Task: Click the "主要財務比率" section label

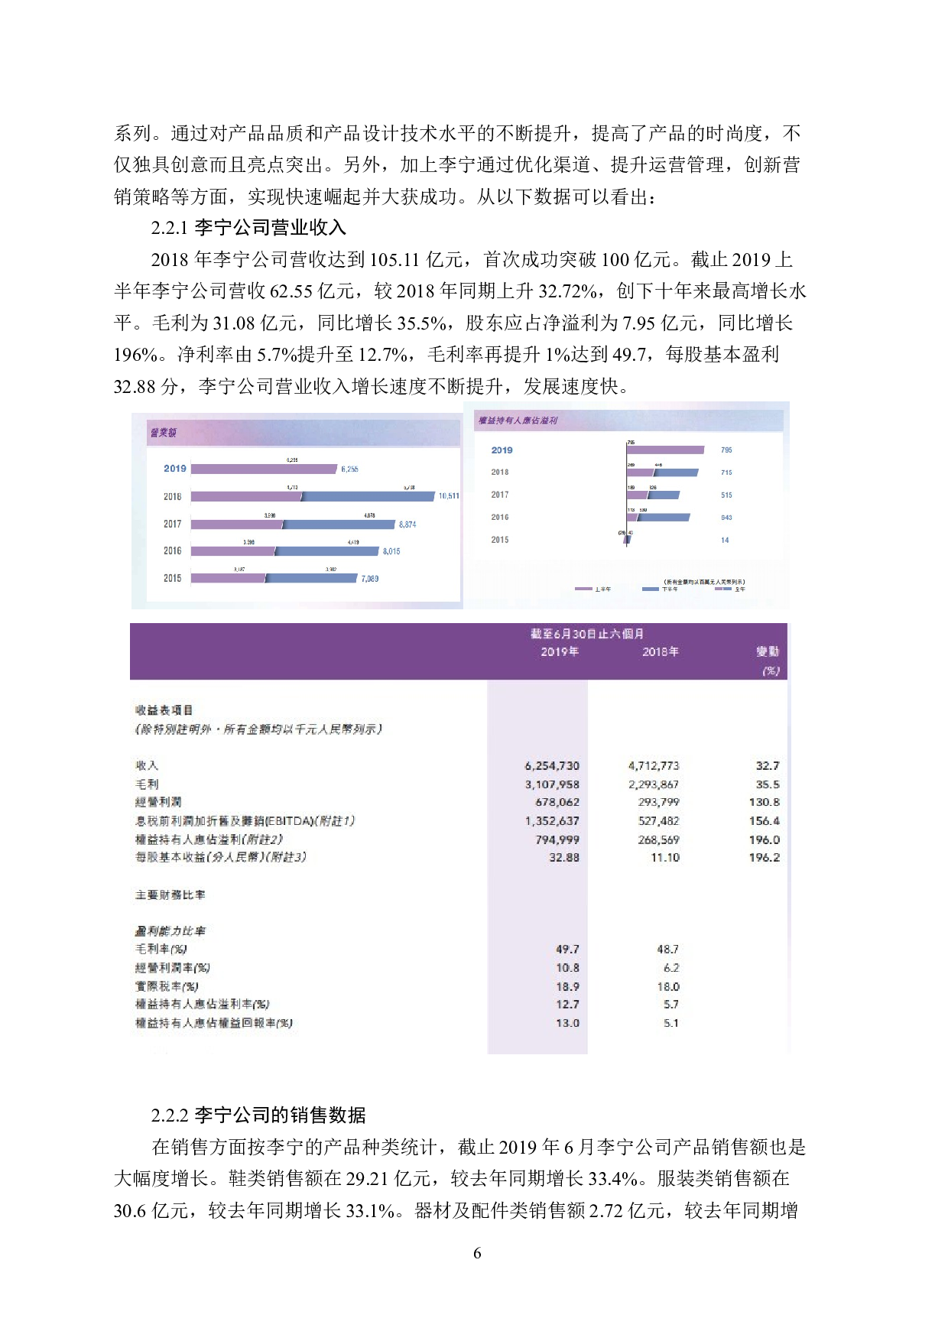Action: coord(170,895)
